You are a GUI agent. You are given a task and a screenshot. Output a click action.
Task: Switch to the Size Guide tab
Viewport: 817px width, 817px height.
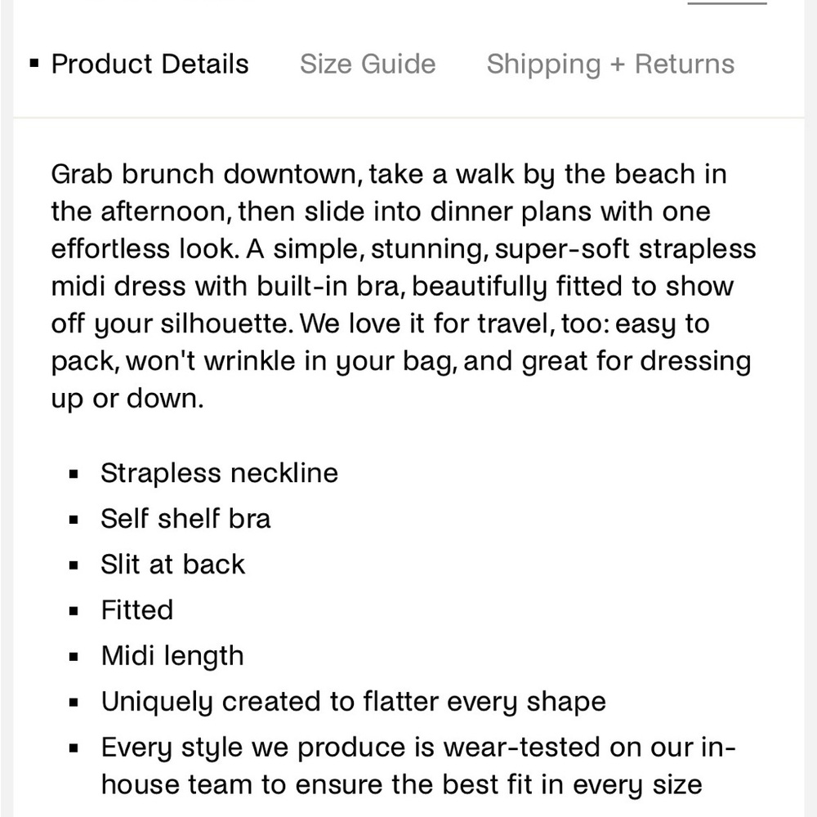(x=368, y=64)
